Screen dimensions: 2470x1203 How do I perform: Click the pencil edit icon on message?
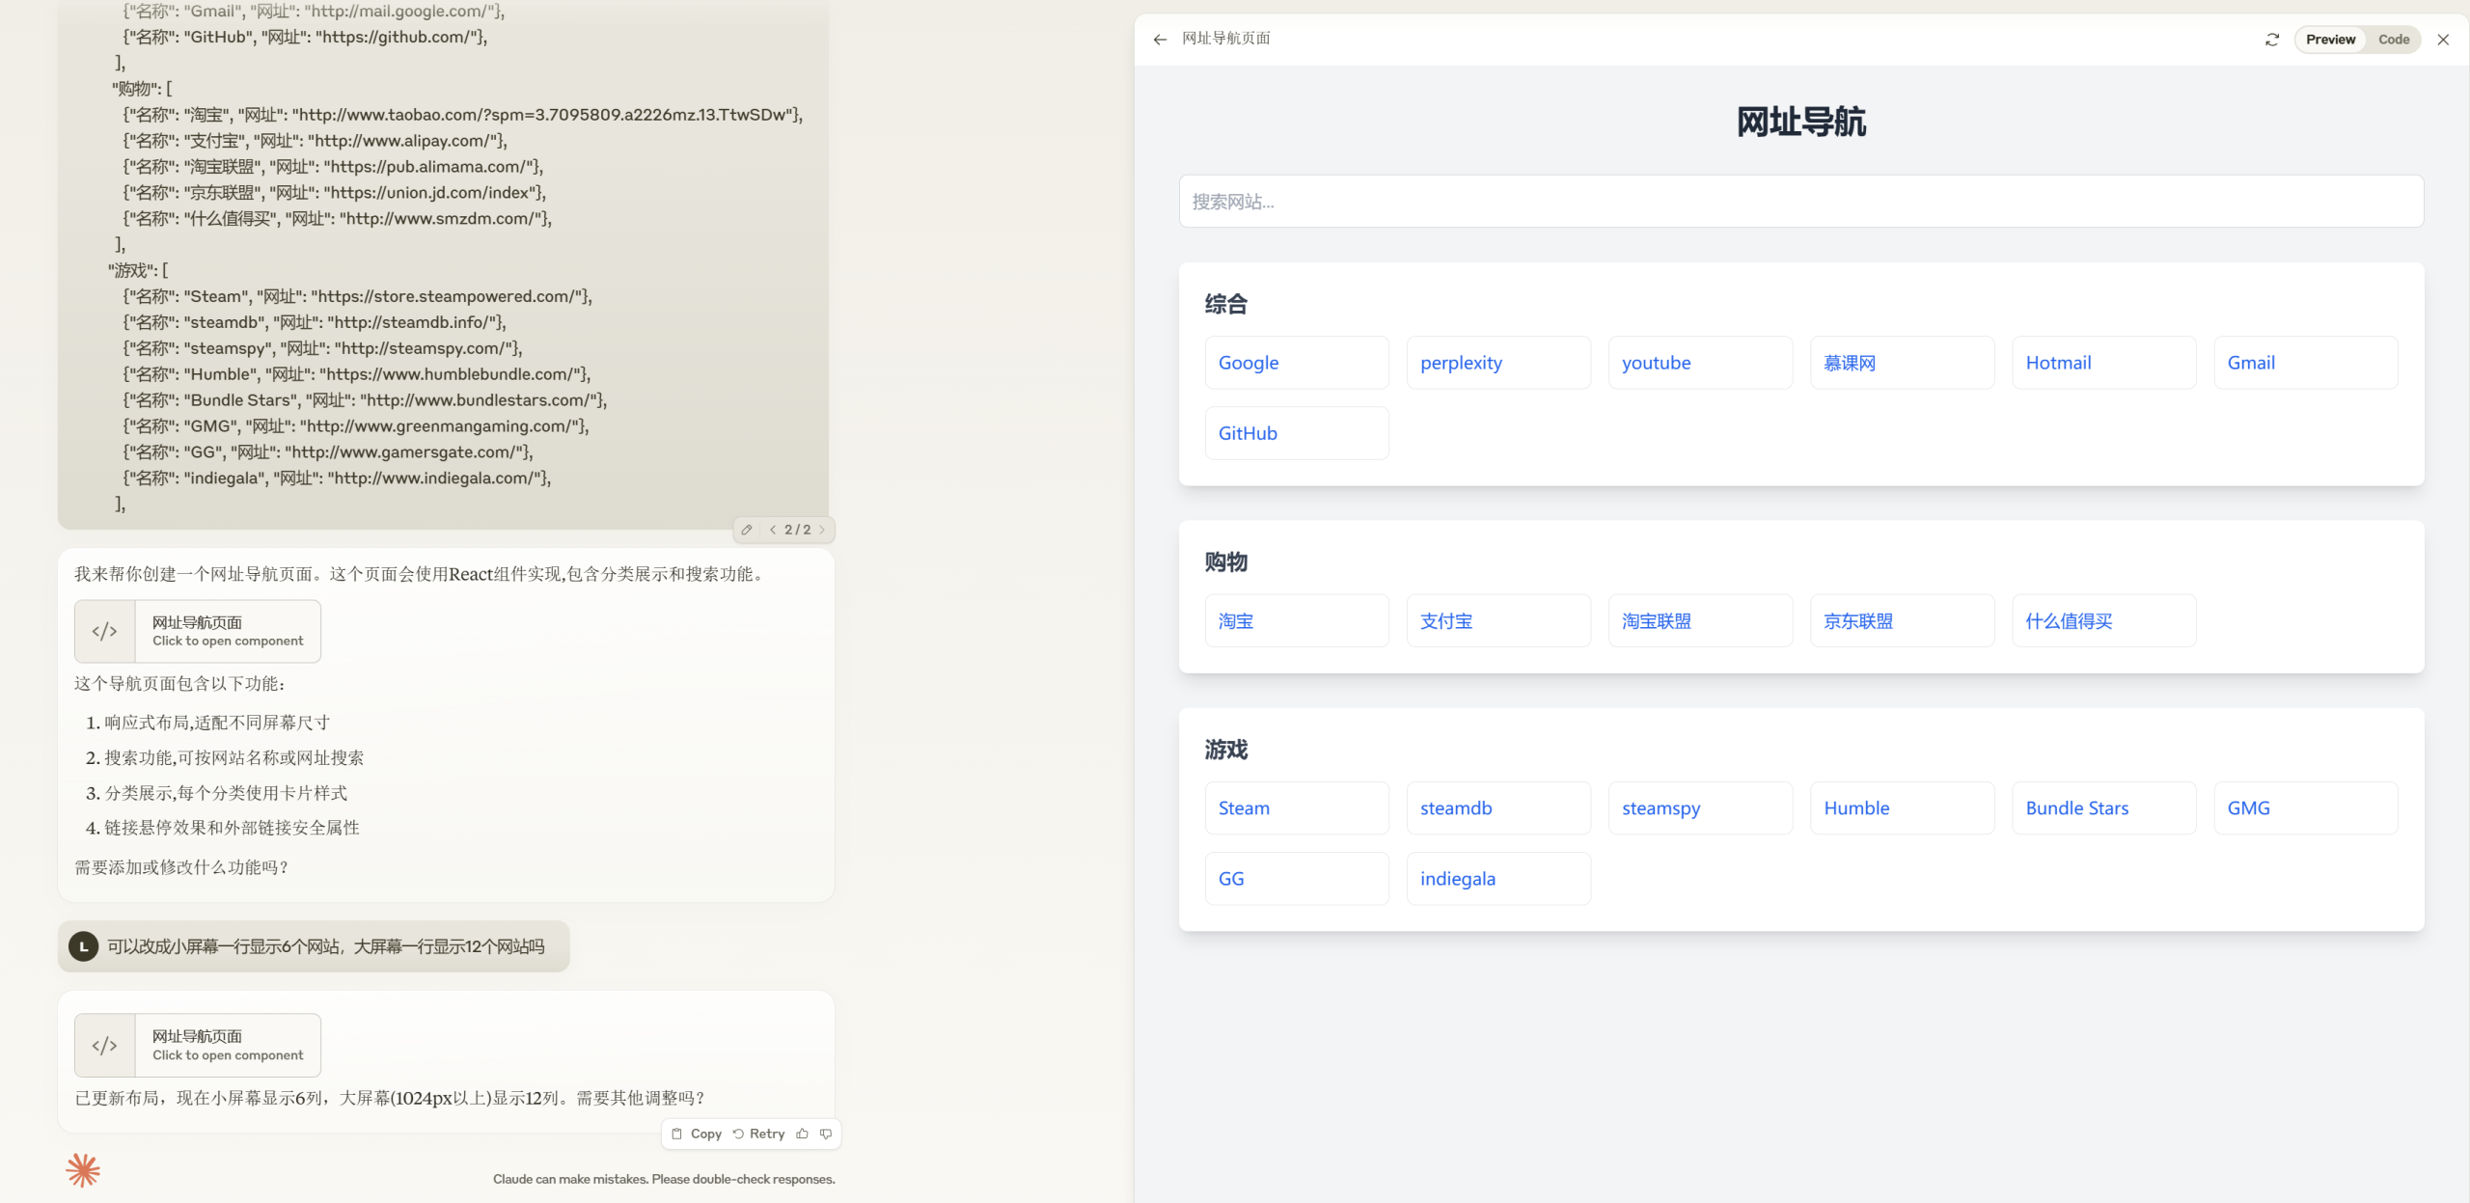click(x=747, y=530)
